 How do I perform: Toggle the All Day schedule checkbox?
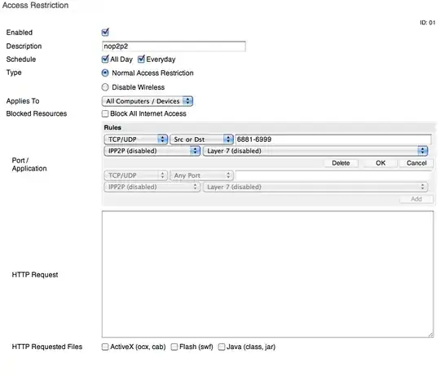click(105, 59)
